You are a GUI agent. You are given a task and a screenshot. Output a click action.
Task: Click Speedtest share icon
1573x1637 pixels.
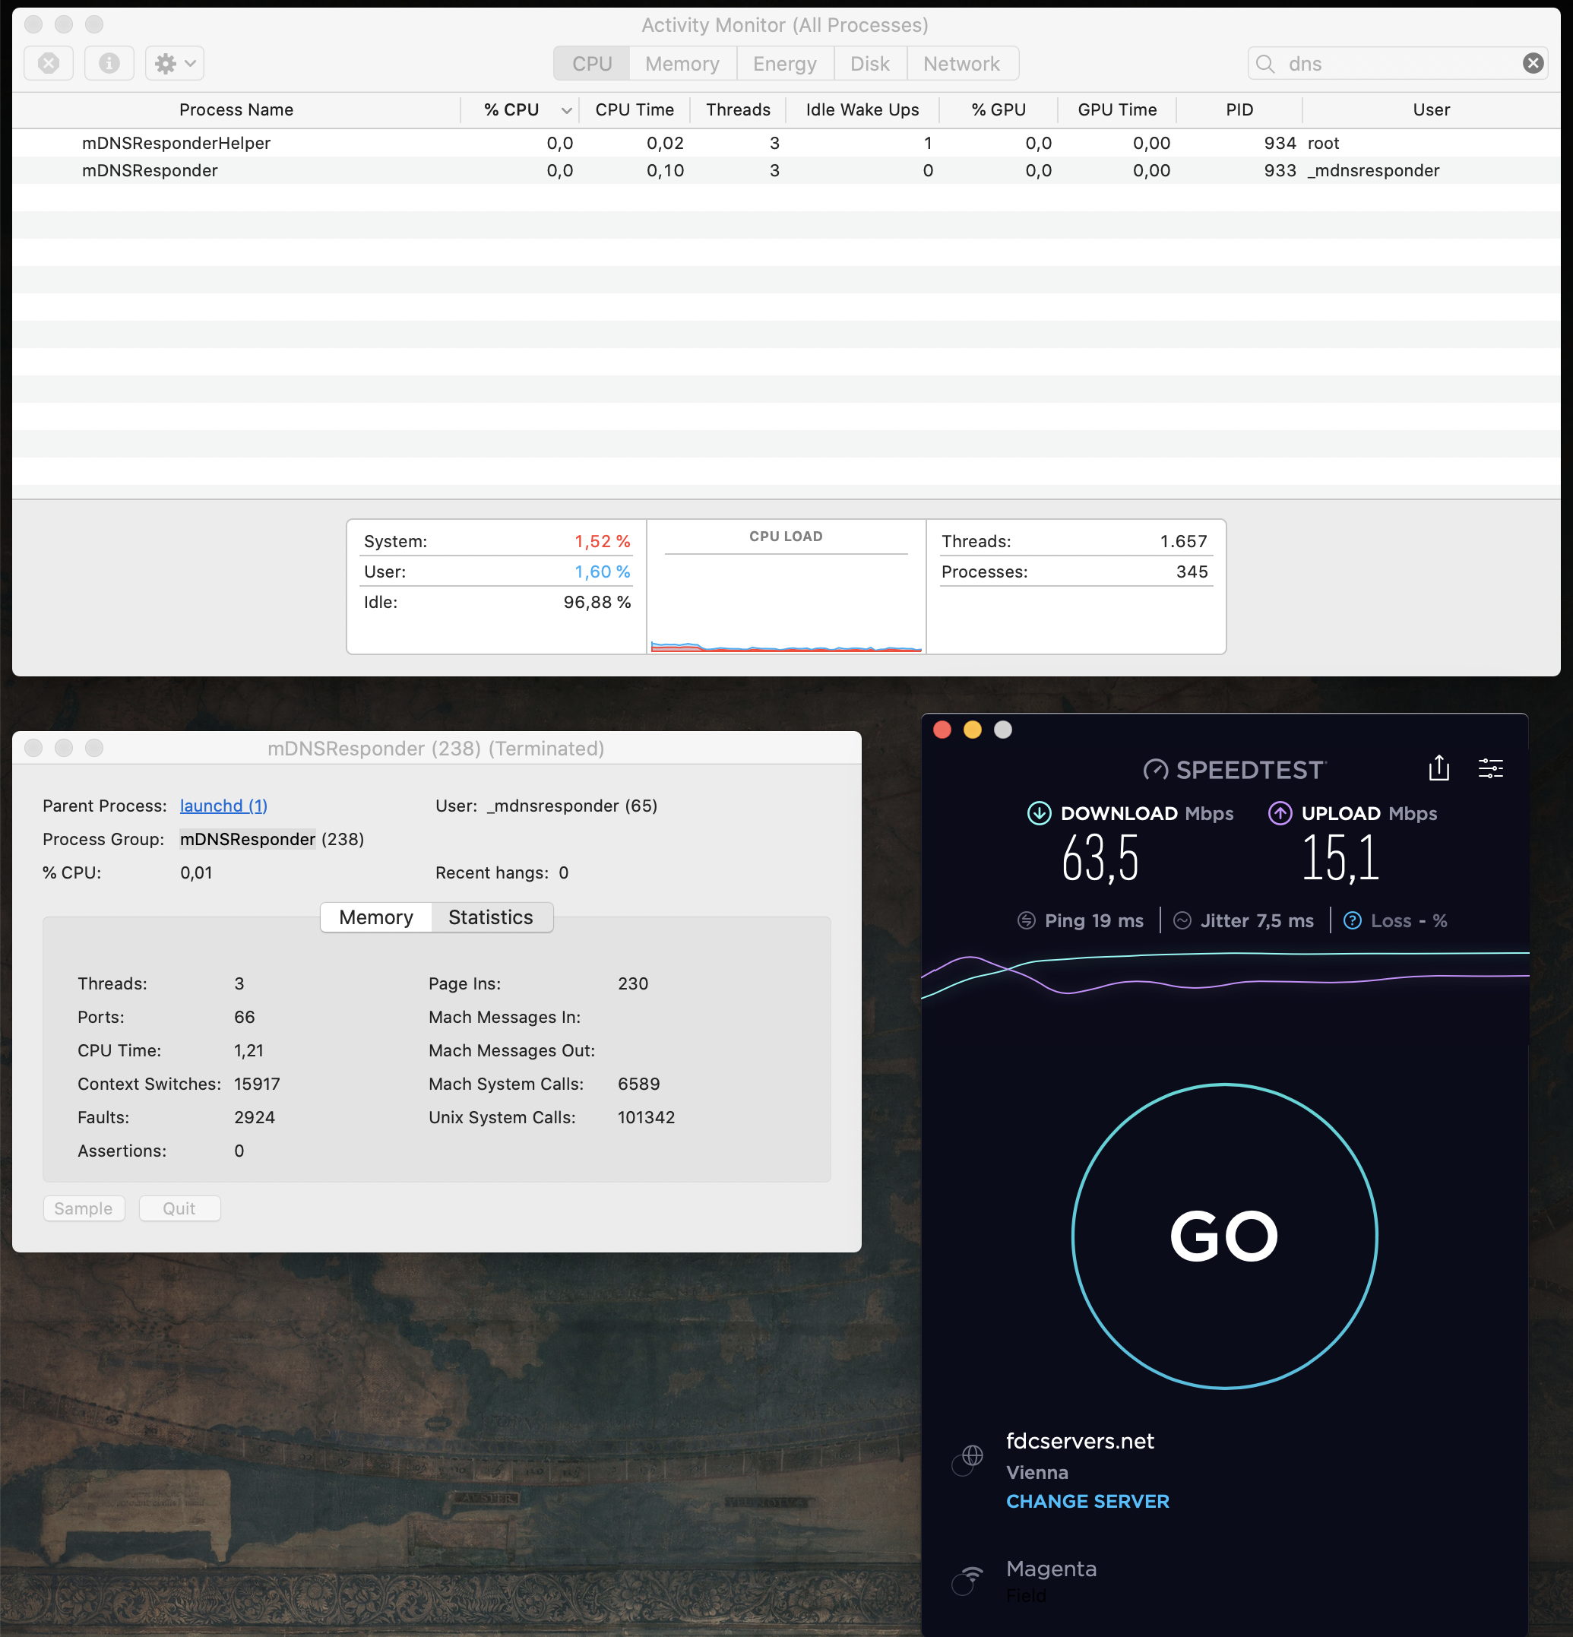1438,768
